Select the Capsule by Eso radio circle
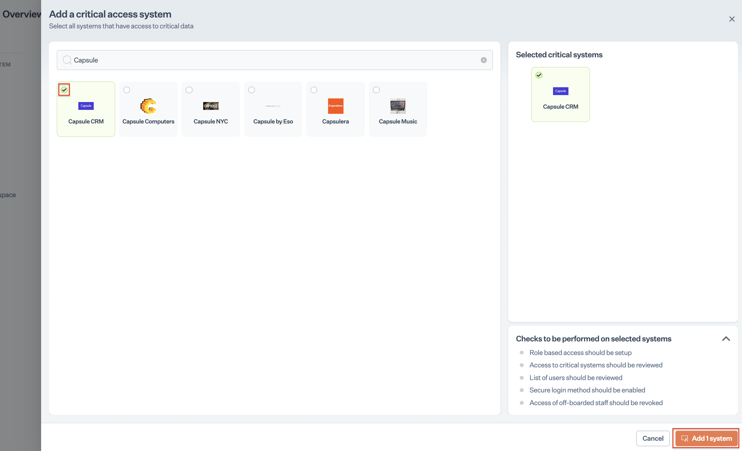Viewport: 742px width, 451px height. pyautogui.click(x=252, y=90)
